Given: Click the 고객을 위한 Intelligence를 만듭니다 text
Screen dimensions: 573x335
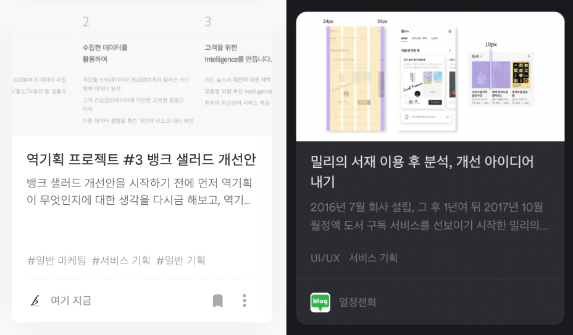Looking at the screenshot, I should click(238, 53).
